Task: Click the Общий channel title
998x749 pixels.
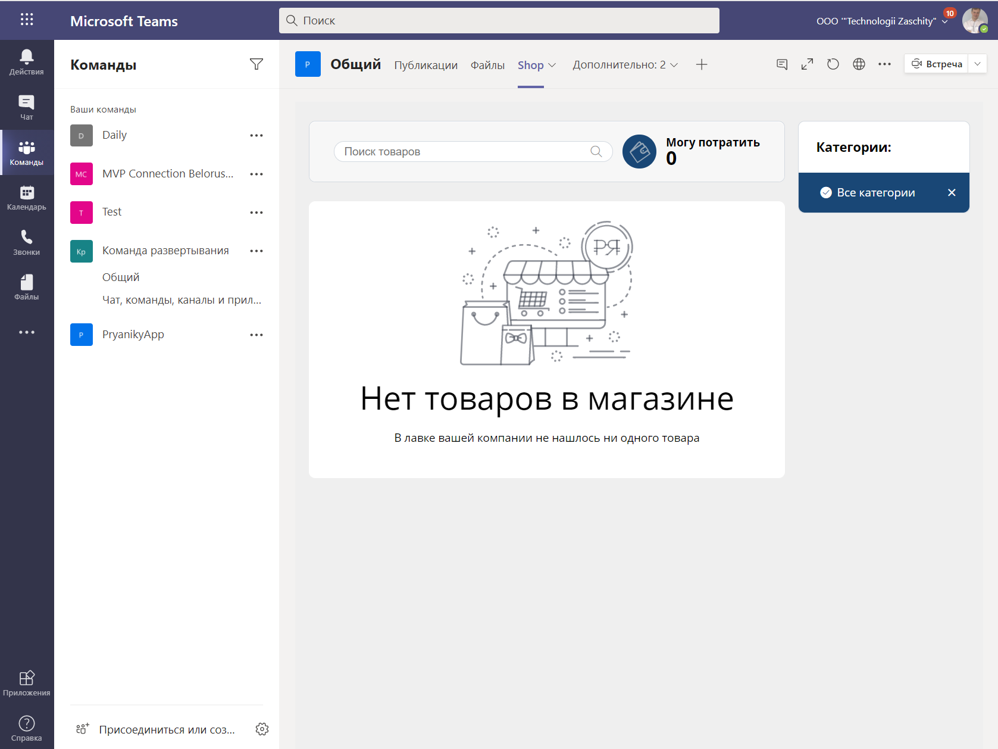Action: (x=356, y=64)
